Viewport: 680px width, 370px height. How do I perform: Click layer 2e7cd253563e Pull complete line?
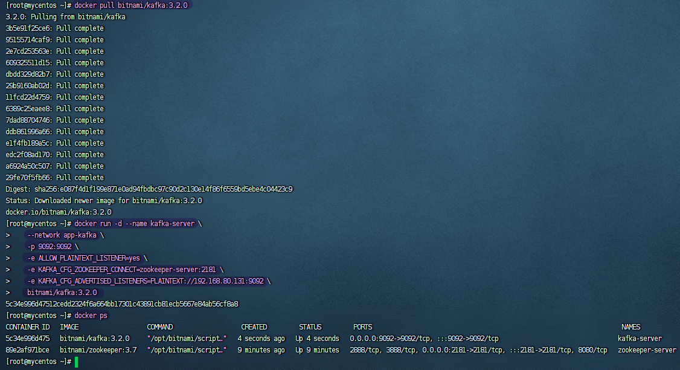click(54, 51)
